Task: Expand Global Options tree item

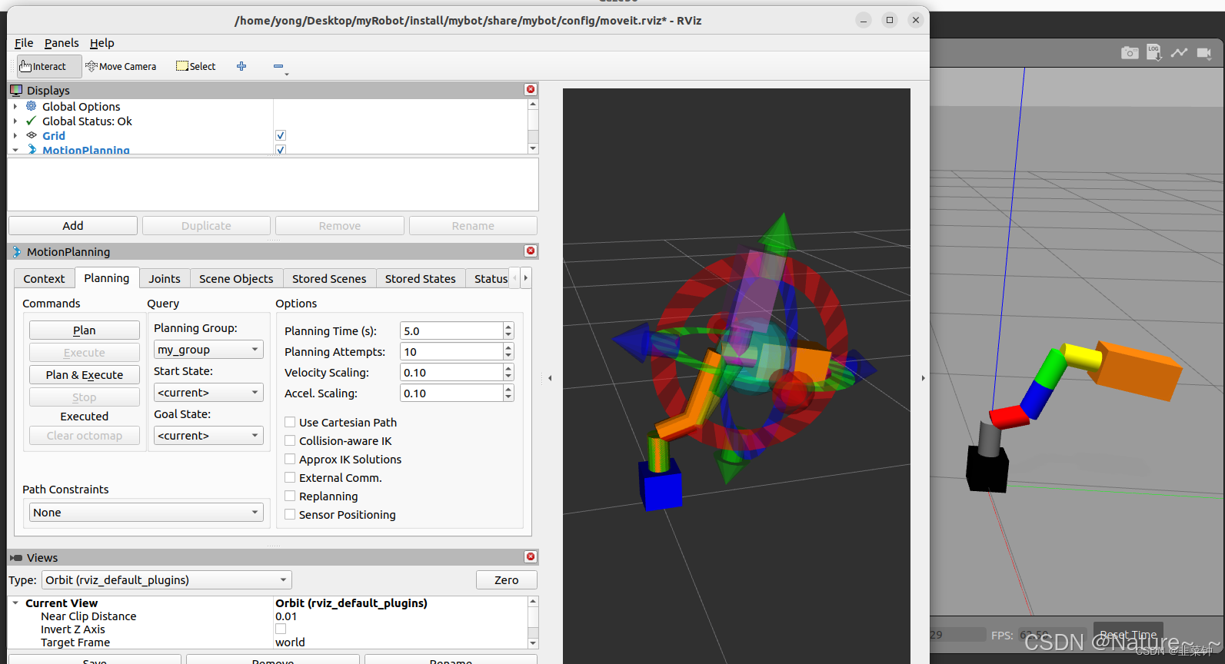Action: click(15, 106)
